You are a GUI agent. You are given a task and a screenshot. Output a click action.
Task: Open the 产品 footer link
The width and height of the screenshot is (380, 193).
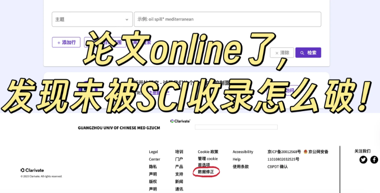pyautogui.click(x=179, y=167)
